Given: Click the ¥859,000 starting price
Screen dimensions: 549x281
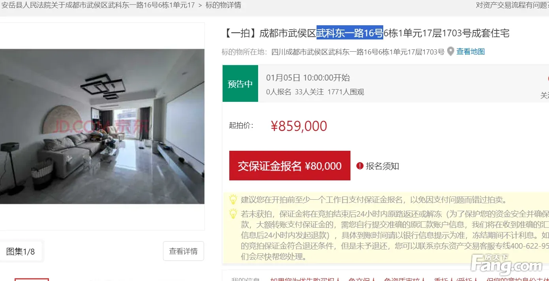Looking at the screenshot, I should click(299, 126).
